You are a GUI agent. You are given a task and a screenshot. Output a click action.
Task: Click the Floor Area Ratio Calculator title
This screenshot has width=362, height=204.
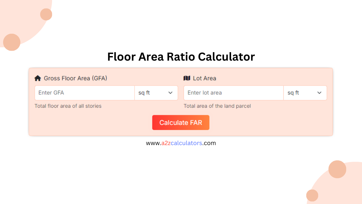[181, 57]
